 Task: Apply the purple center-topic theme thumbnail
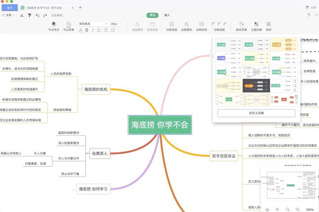(x=229, y=58)
